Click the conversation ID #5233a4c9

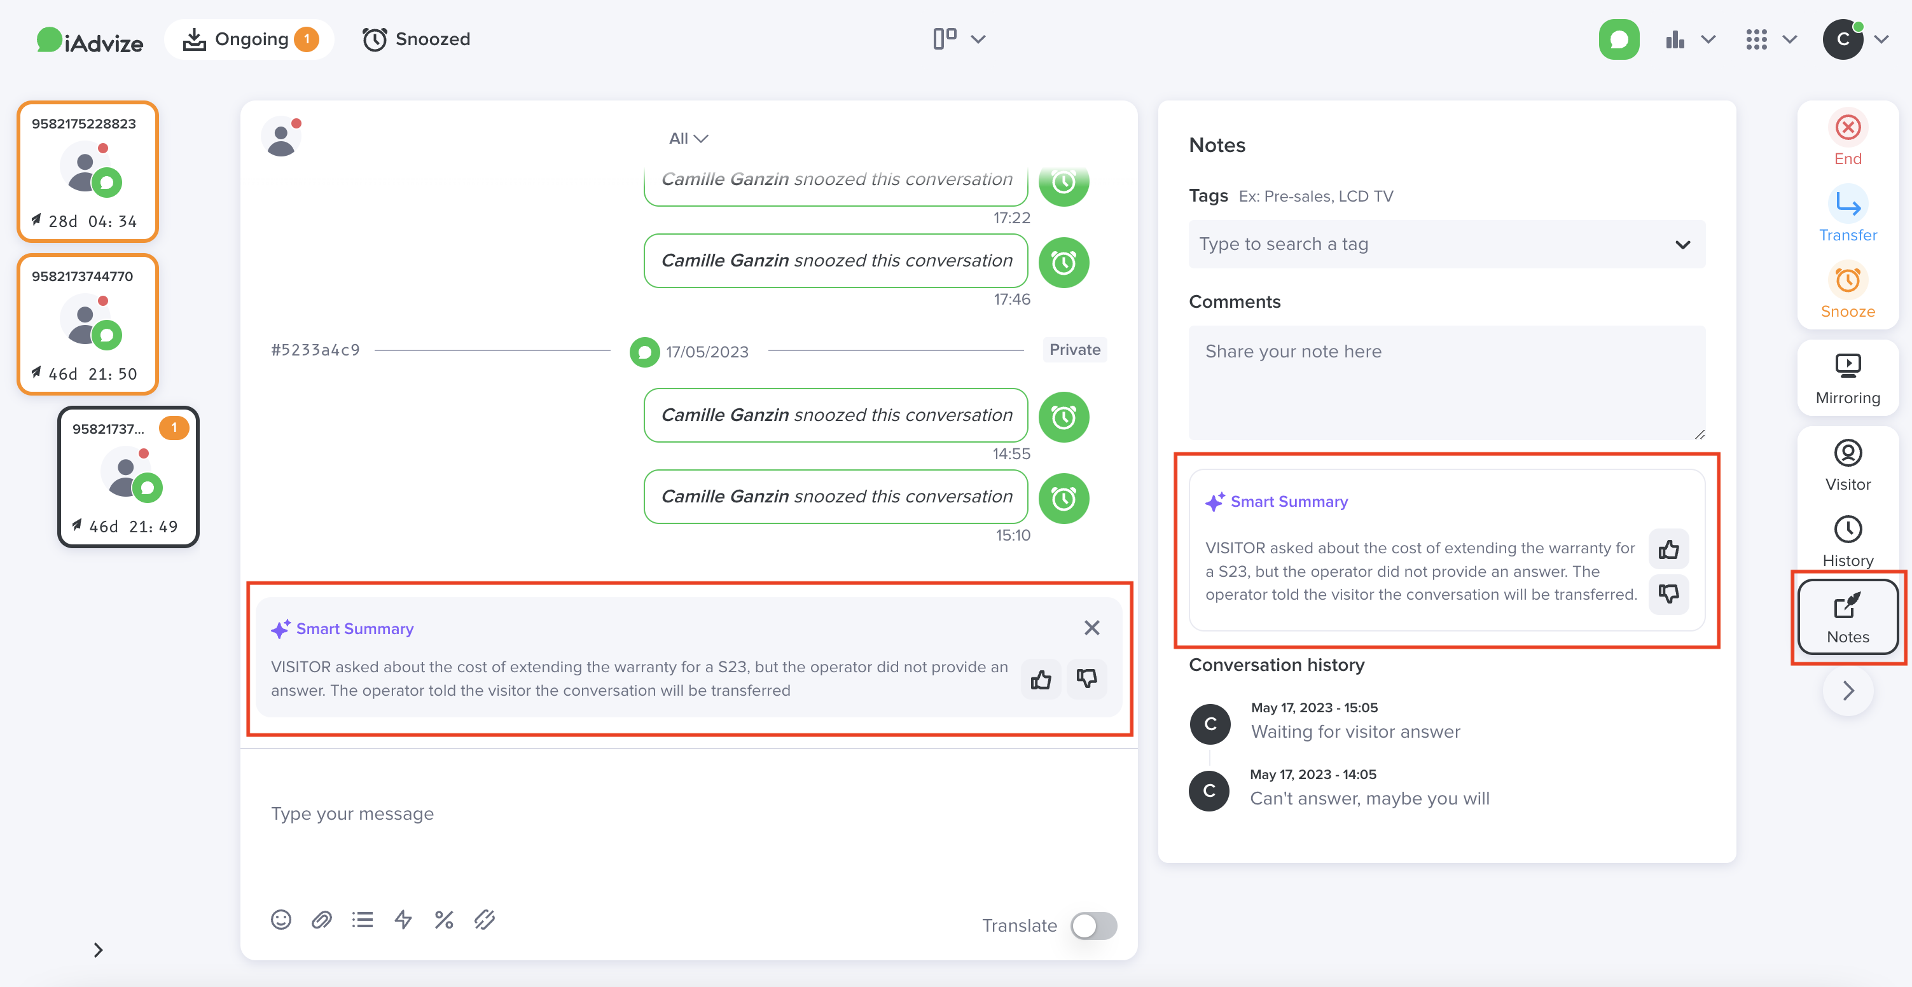click(315, 350)
